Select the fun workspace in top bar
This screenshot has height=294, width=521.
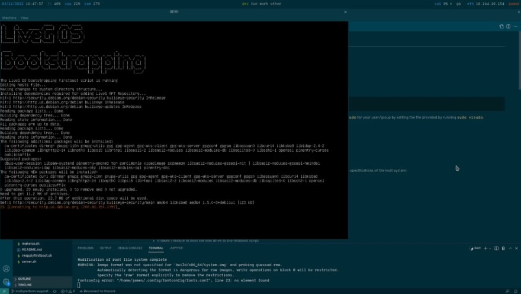point(254,4)
